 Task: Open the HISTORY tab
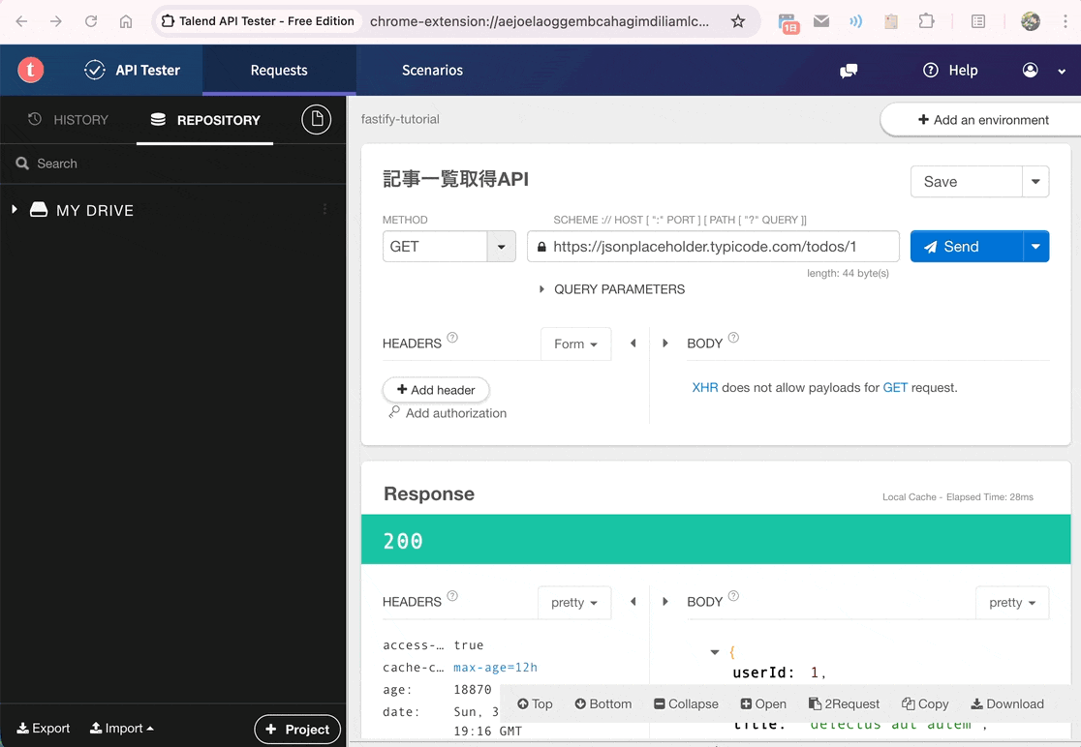pos(68,120)
